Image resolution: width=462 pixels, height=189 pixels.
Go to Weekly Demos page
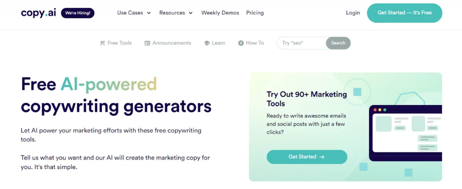[220, 13]
